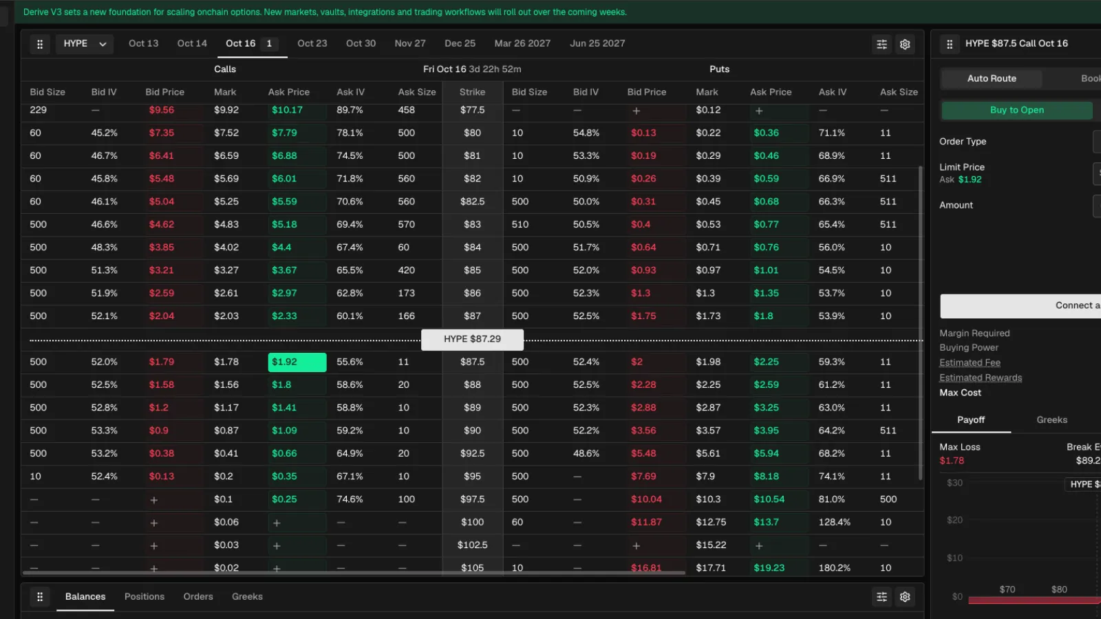Add call ask at $102.5 strike
This screenshot has height=619, width=1101.
click(x=277, y=545)
